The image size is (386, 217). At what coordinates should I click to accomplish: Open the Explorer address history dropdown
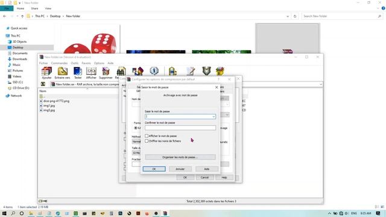point(288,16)
